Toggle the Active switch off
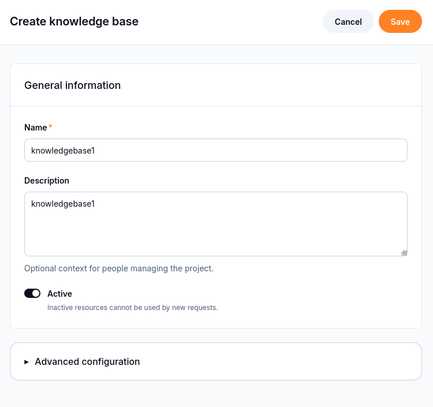Image resolution: width=433 pixels, height=407 pixels. click(32, 293)
